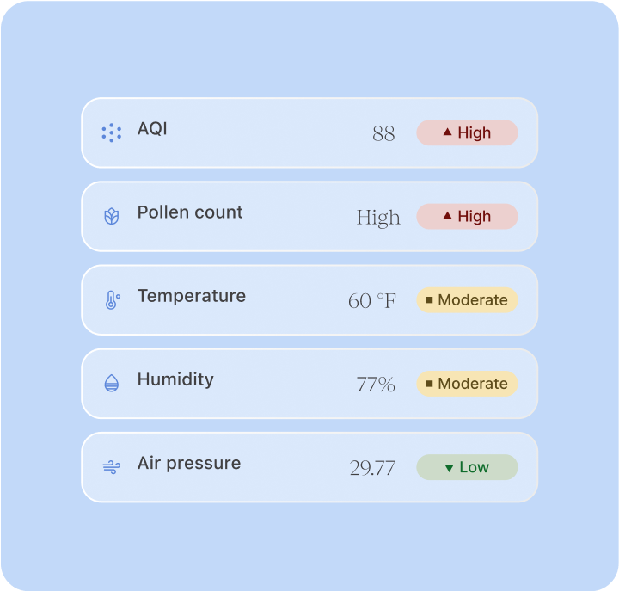Click the AQI label text

click(x=152, y=129)
